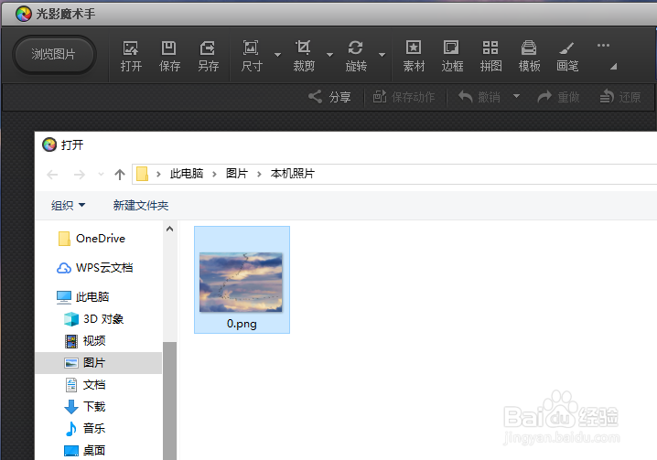Image resolution: width=657 pixels, height=460 pixels.
Task: Open the 拼图 (Collage) tool
Action: coord(490,55)
